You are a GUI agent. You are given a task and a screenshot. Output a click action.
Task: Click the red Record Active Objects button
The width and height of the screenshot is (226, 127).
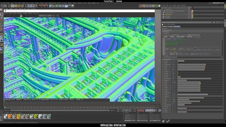pos(138,110)
